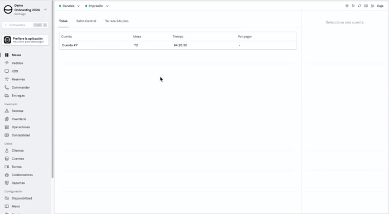
Task: Click the Mesa column header
Action: tap(137, 36)
